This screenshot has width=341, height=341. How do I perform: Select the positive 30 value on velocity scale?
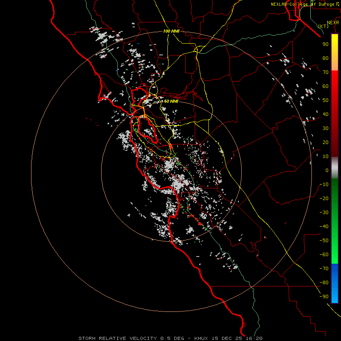point(325,128)
